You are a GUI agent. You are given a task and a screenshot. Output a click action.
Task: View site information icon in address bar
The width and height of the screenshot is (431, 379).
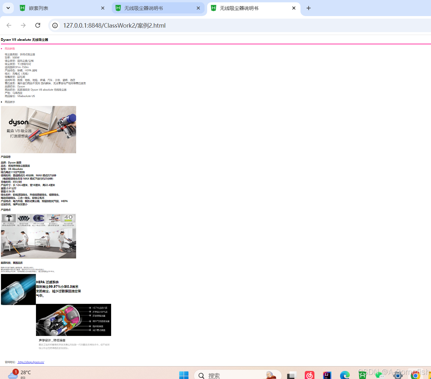click(x=55, y=25)
